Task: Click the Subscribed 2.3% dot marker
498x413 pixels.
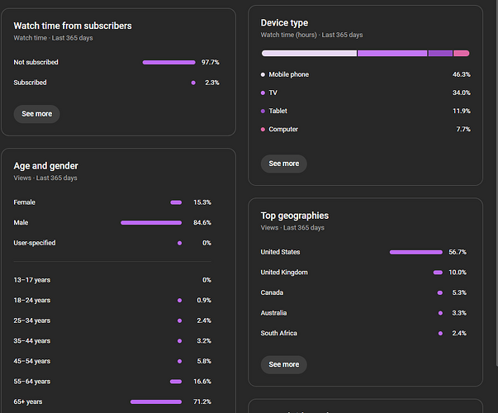Action: point(193,83)
